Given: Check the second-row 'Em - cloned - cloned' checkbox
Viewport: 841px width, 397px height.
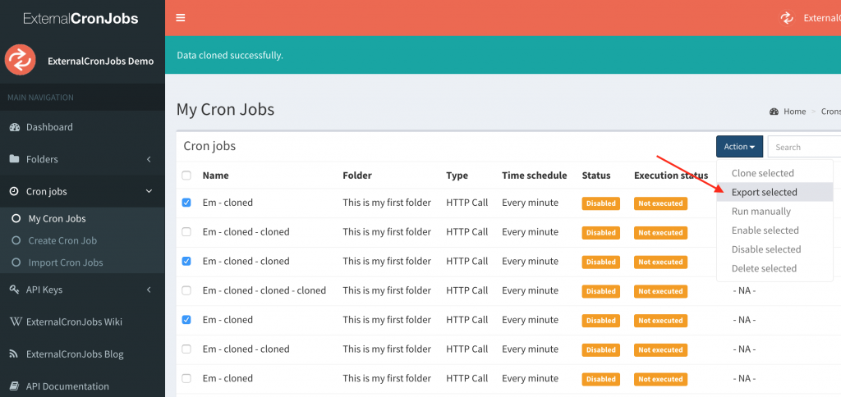Looking at the screenshot, I should click(186, 232).
